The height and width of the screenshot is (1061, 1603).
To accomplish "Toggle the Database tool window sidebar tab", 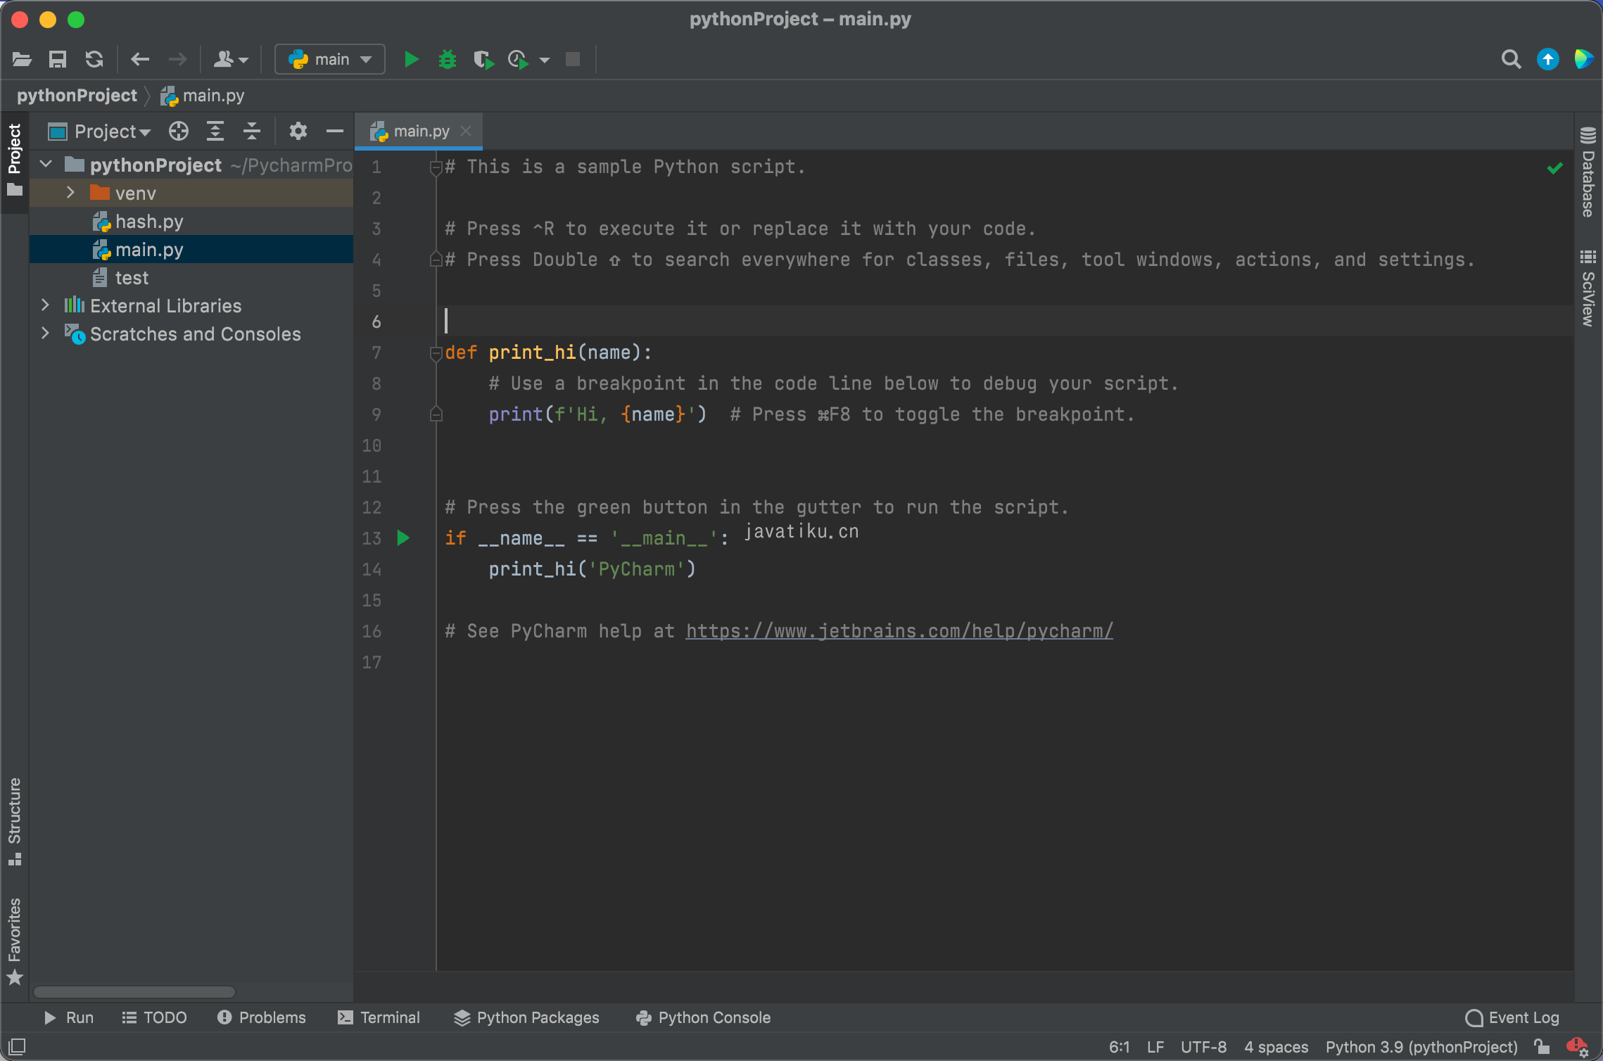I will click(x=1588, y=172).
